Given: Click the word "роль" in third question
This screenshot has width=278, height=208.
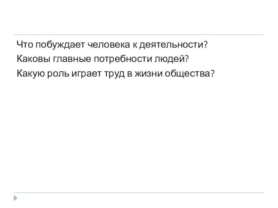Looking at the screenshot, I should tap(60, 73).
